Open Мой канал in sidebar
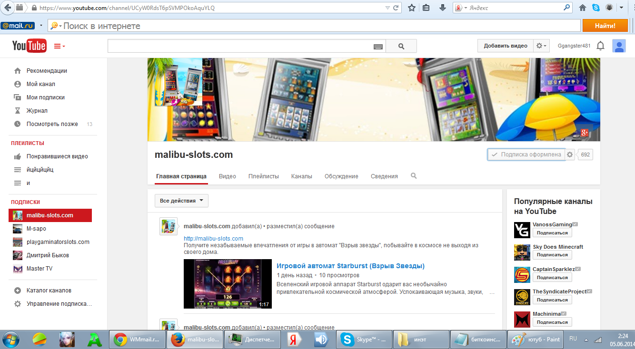This screenshot has height=349, width=635. click(x=41, y=84)
